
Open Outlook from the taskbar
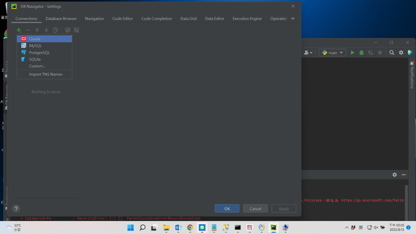click(x=178, y=227)
